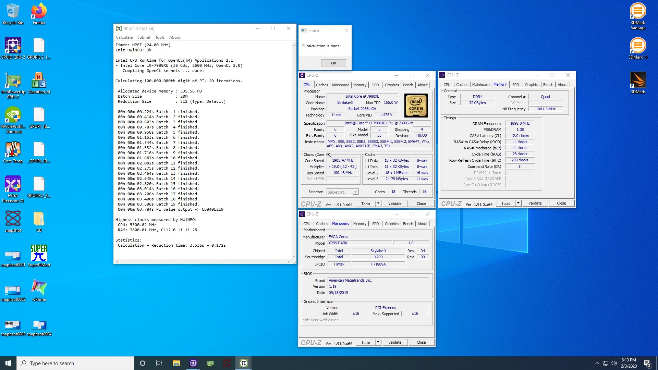The width and height of the screenshot is (658, 370).
Task: Select snaphsot0003 image file
Action: (x=13, y=328)
